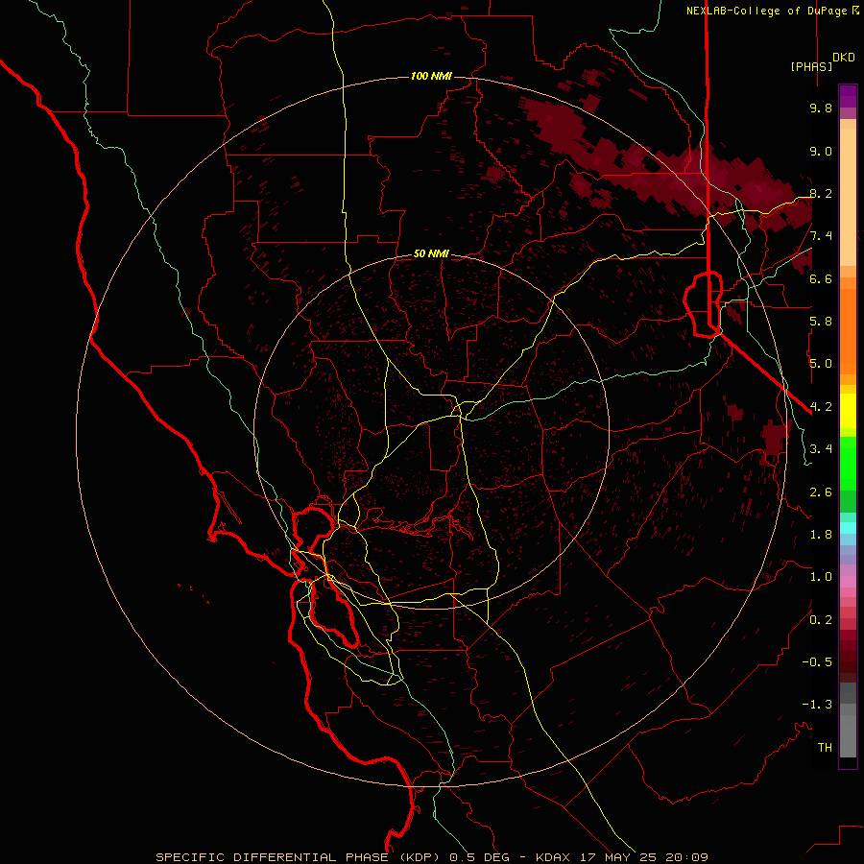Click the 6.6 scale value
Screen dimensions: 864x864
(x=821, y=278)
